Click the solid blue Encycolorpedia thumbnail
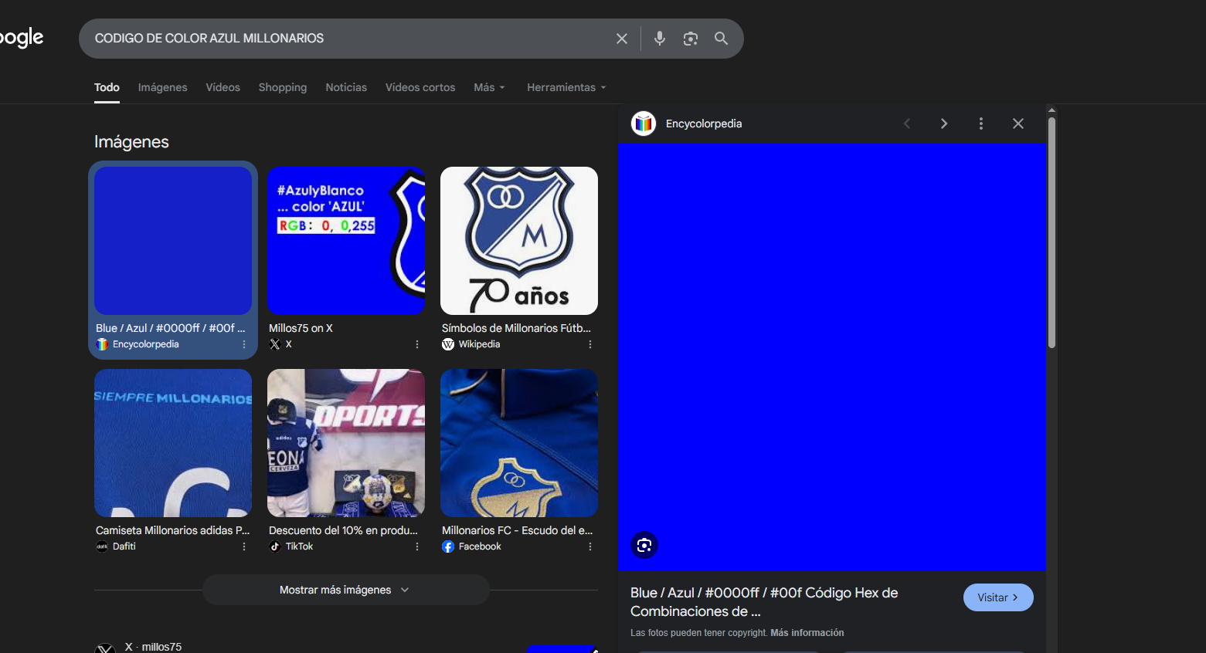Screen dimensions: 1206x653 173,241
